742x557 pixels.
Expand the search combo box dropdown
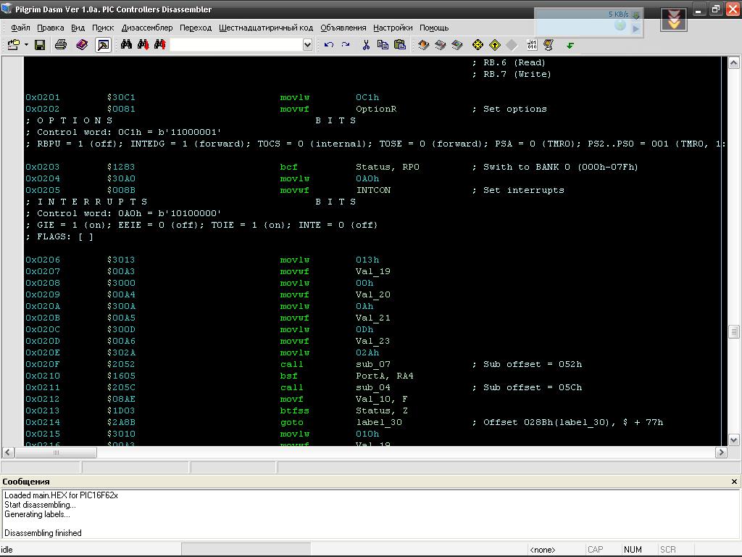coord(307,45)
